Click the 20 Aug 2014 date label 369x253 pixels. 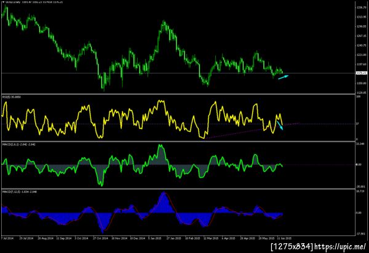coord(46,238)
